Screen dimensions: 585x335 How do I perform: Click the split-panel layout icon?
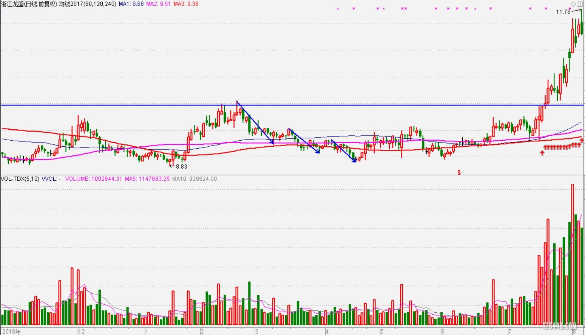[580, 4]
